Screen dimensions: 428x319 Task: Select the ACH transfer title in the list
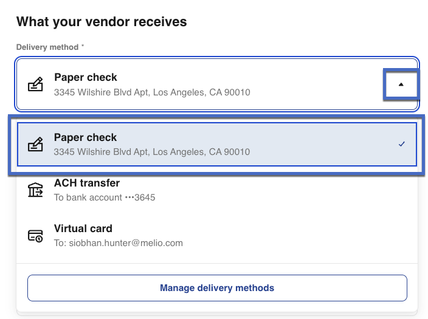[x=86, y=183]
